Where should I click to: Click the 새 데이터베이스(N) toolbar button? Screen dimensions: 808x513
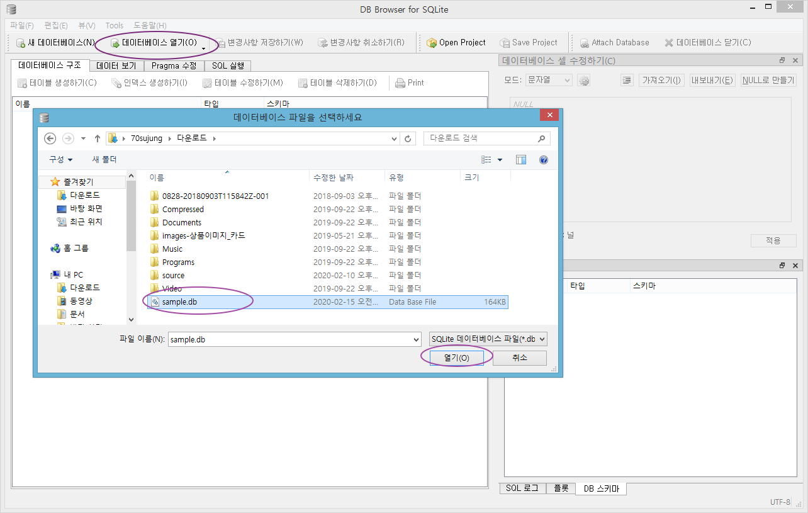(55, 43)
